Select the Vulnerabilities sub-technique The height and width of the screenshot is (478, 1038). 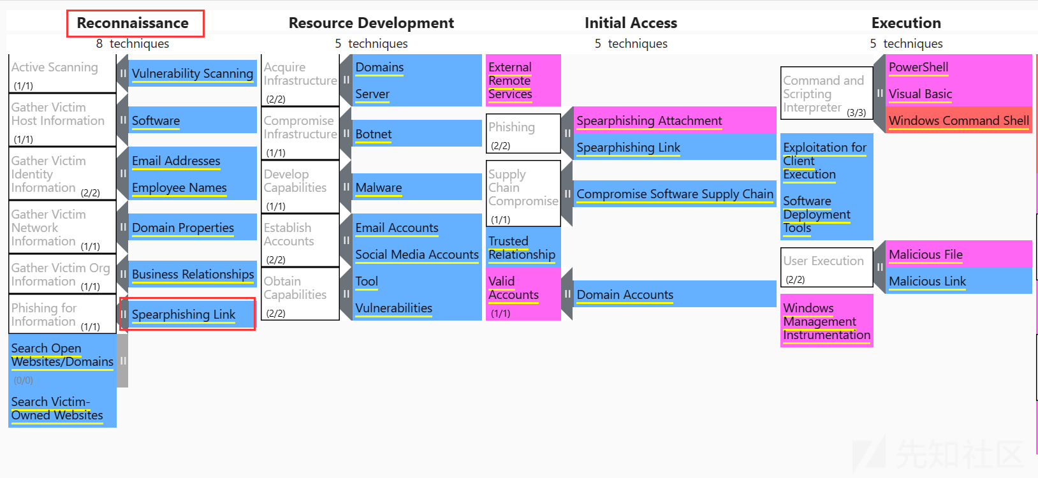(x=417, y=308)
